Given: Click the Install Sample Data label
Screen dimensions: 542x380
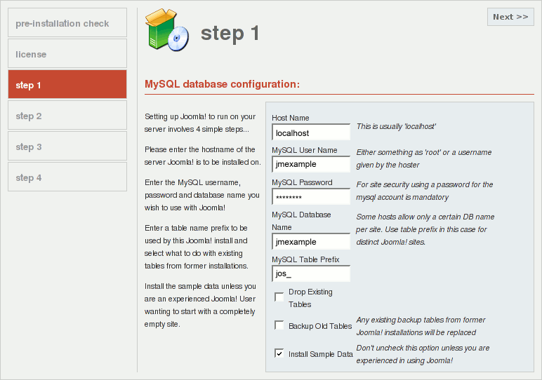Looking at the screenshot, I should tap(321, 354).
